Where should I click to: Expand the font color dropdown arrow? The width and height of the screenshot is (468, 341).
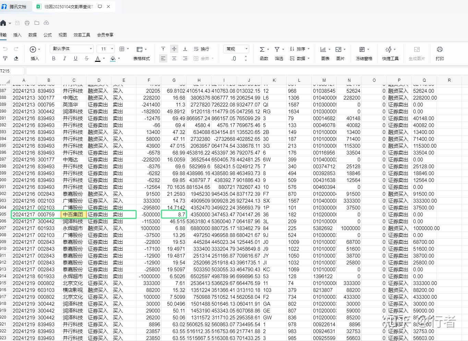104,58
